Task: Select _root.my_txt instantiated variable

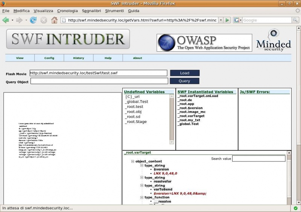Action: [189, 120]
